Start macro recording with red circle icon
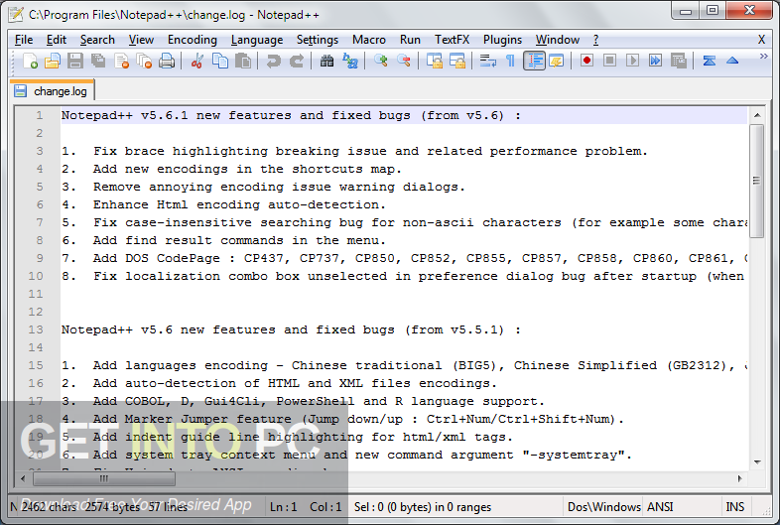 pyautogui.click(x=586, y=61)
